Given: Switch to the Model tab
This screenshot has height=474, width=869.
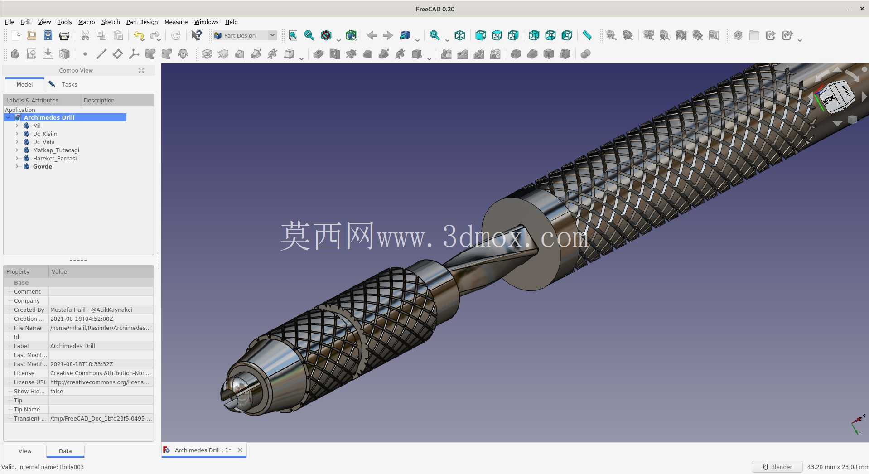Looking at the screenshot, I should 24,84.
